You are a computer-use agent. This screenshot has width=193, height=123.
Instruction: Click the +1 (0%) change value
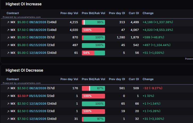click(x=148, y=96)
